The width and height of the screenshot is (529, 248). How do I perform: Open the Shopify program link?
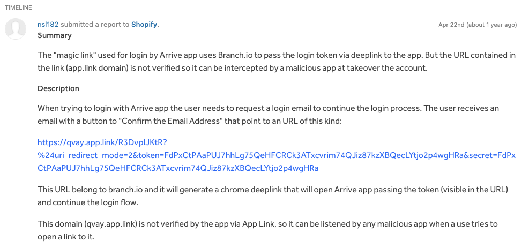[x=144, y=24]
